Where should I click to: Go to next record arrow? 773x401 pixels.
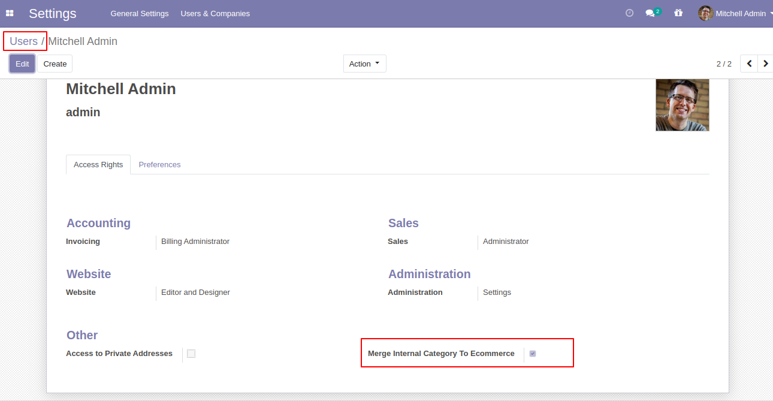coord(765,64)
